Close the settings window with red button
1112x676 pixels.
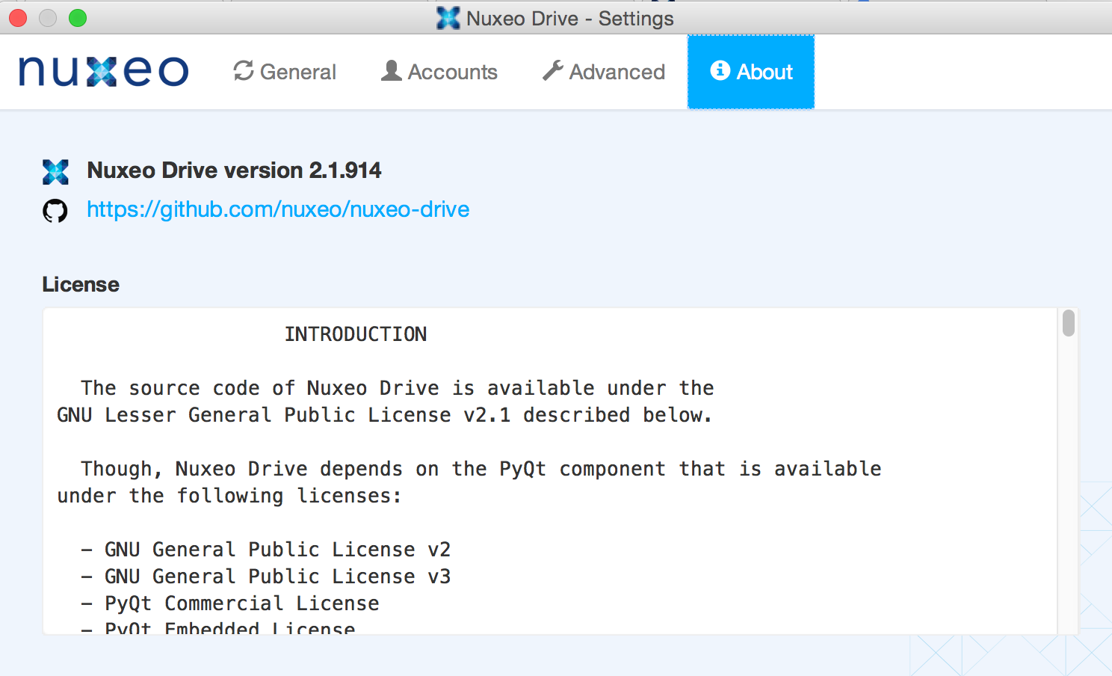[18, 18]
